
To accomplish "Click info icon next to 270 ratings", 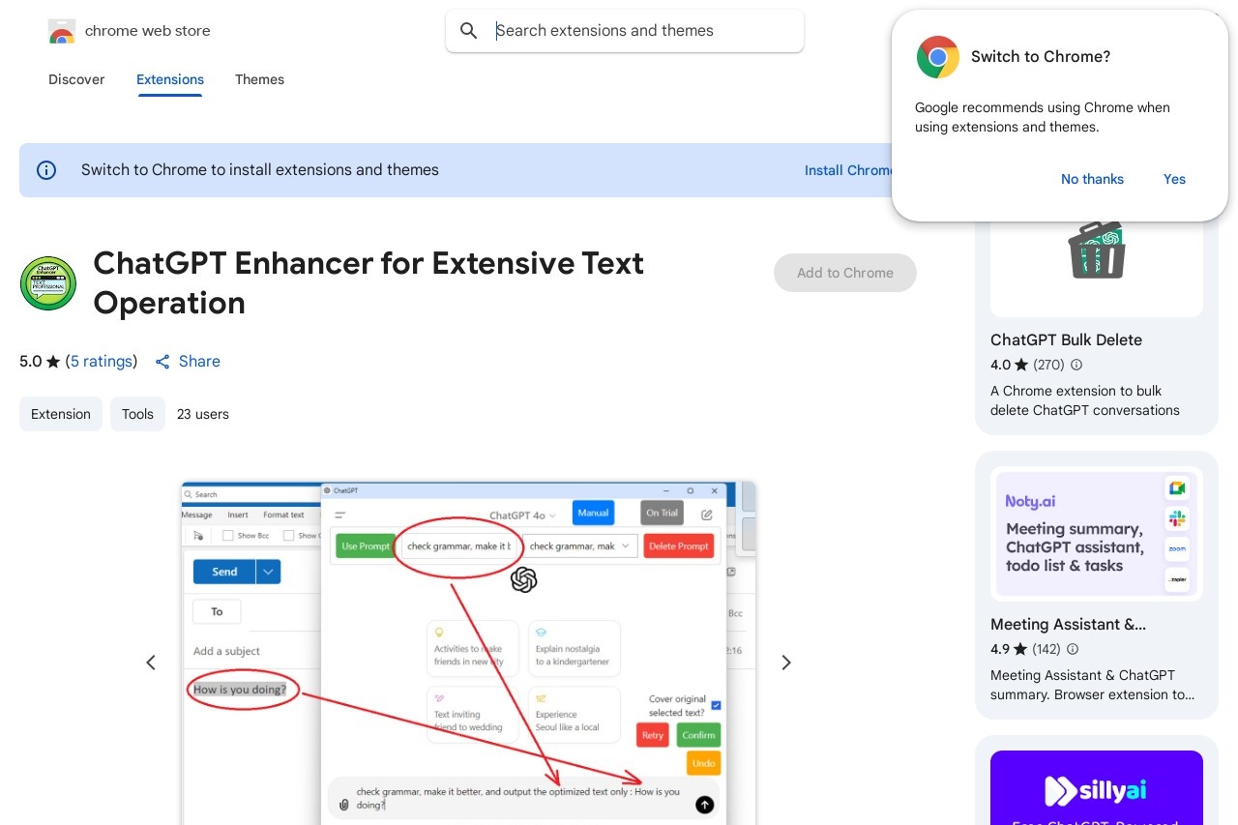I will point(1076,366).
